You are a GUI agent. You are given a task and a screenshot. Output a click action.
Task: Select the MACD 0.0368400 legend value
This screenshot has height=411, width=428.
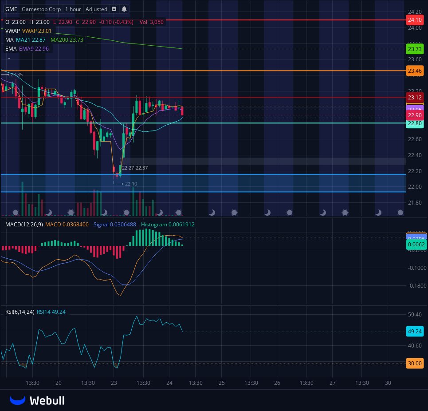(x=67, y=225)
